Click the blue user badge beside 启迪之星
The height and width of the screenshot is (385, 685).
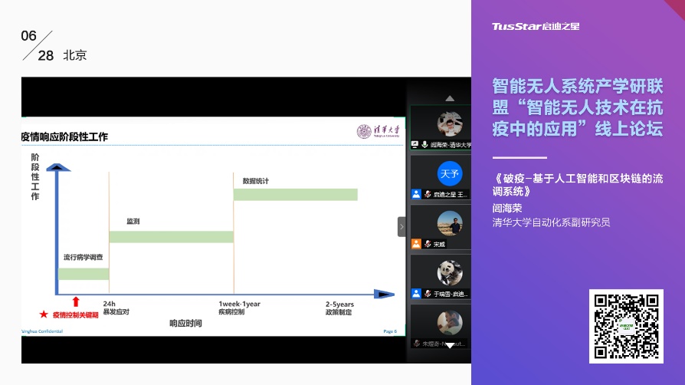click(416, 194)
